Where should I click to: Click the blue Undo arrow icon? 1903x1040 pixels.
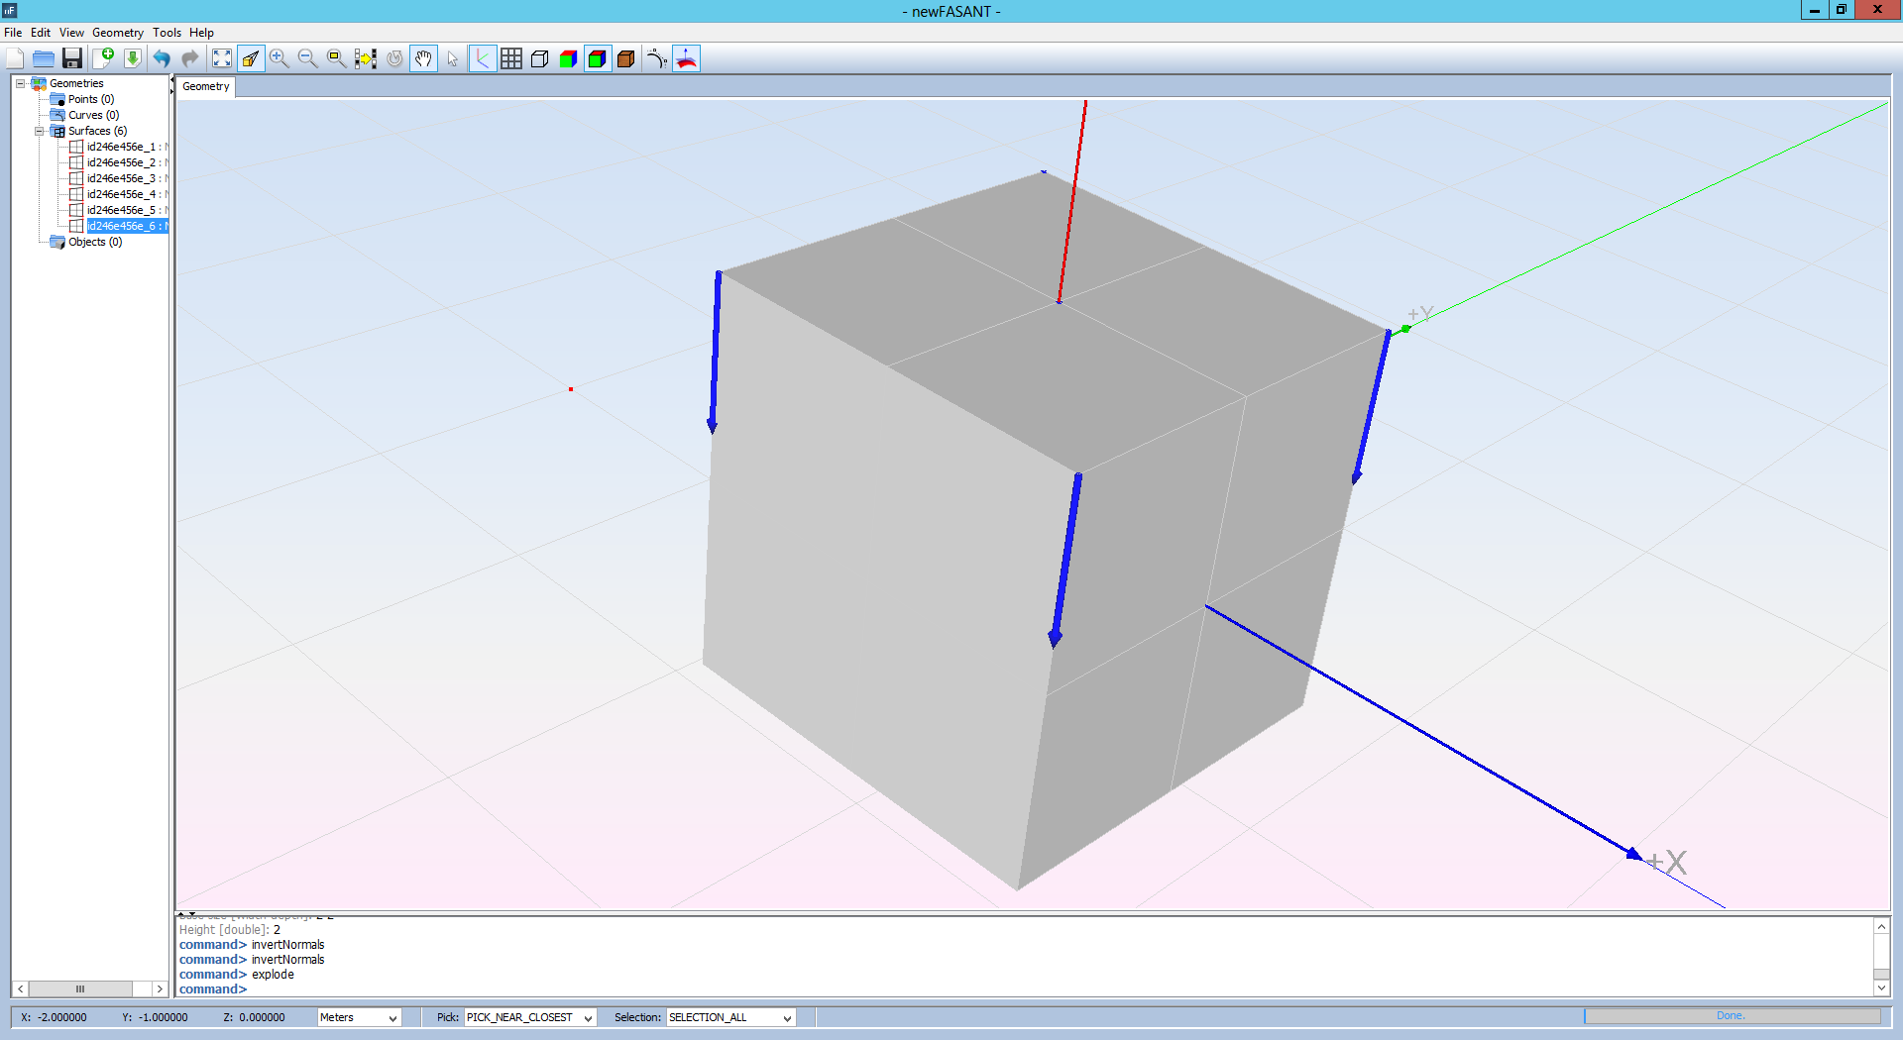162,59
